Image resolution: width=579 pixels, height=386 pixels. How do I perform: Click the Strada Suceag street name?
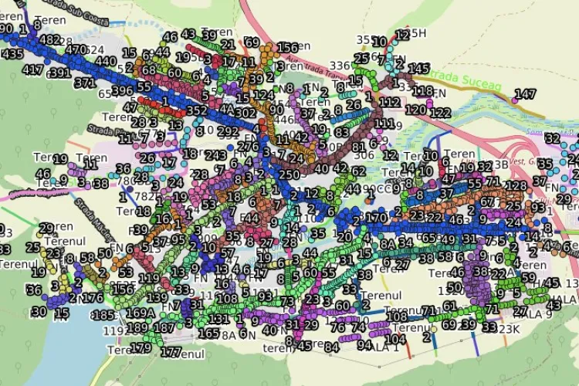(466, 80)
